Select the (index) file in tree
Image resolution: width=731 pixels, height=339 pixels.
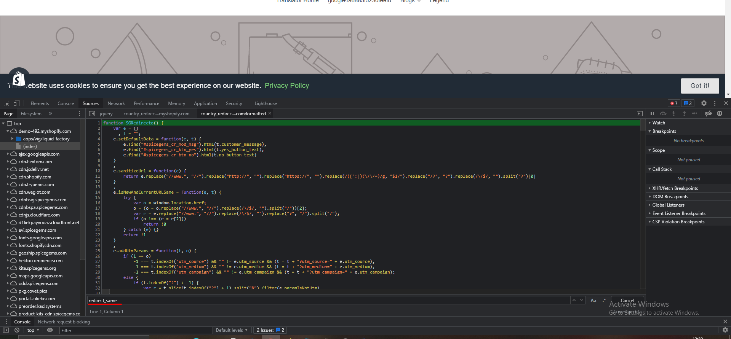click(30, 146)
